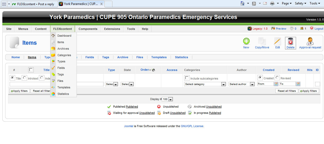Select Types in the FLEXIcontent dropdown
Image resolution: width=324 pixels, height=144 pixels.
63,61
